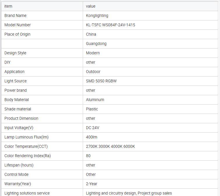The width and height of the screenshot is (220, 196).
Task: Select the model number KL-T5FC WS084F-24V-1415
Action: click(110, 25)
